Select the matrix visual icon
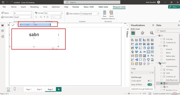Image resolution: width=180 pixels, height=95 pixels. (x=144, y=56)
